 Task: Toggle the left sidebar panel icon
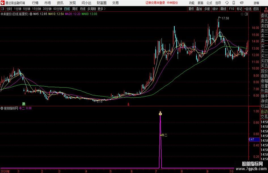[x=2, y=9]
